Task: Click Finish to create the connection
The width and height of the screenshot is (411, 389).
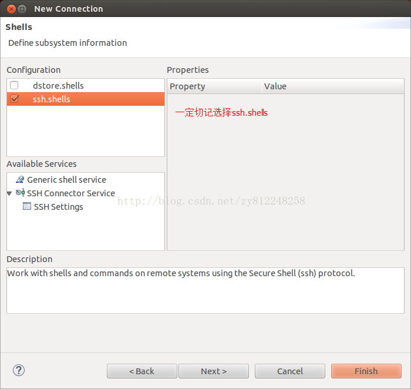Action: [x=366, y=371]
